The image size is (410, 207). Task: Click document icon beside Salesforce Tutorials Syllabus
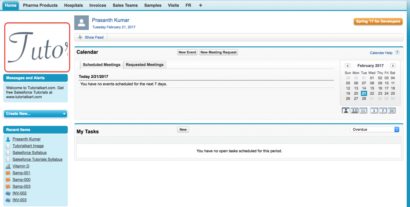(8, 159)
